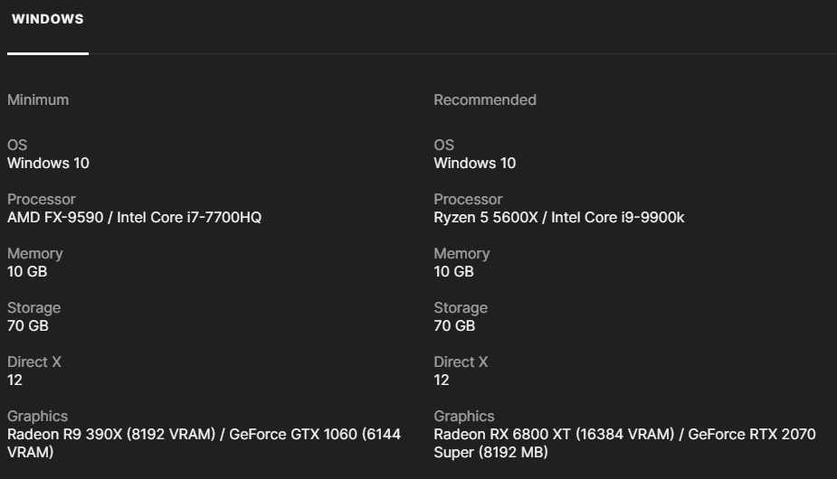The height and width of the screenshot is (479, 837).
Task: Click the Recommended column heading
Action: pyautogui.click(x=484, y=99)
